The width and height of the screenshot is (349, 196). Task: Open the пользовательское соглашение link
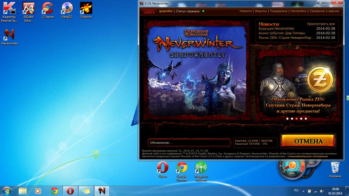[308, 156]
